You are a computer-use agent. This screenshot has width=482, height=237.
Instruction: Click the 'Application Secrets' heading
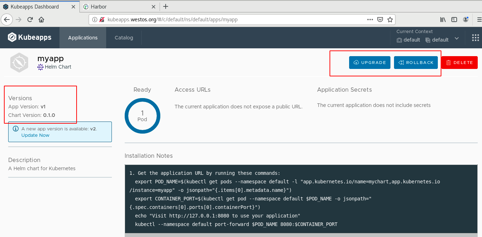(344, 90)
